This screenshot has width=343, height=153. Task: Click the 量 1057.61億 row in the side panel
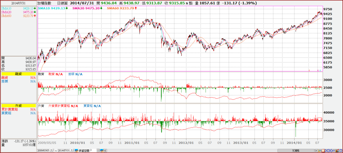(x=18, y=145)
